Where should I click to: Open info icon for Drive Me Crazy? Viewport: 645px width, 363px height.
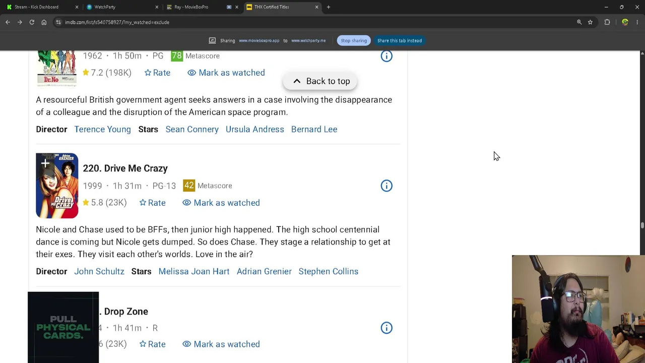[386, 186]
